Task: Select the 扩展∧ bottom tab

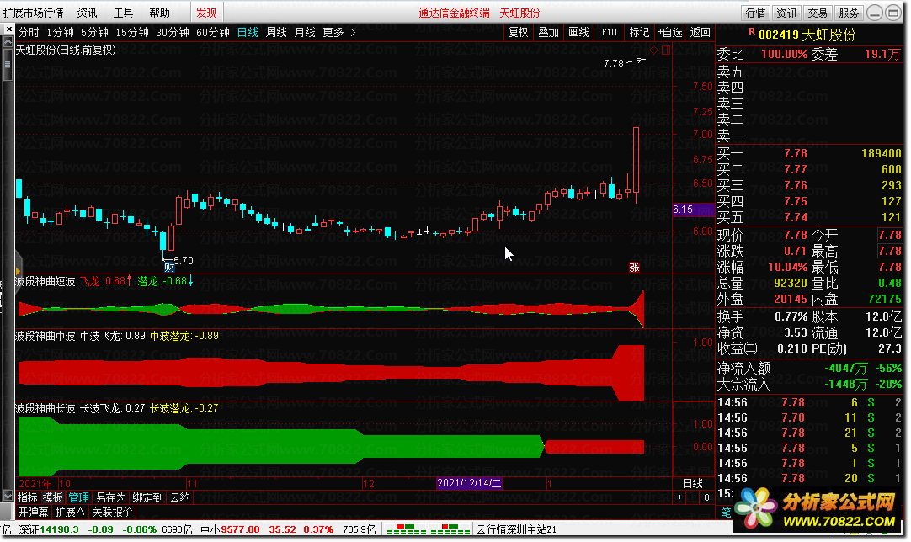Action: (70, 513)
